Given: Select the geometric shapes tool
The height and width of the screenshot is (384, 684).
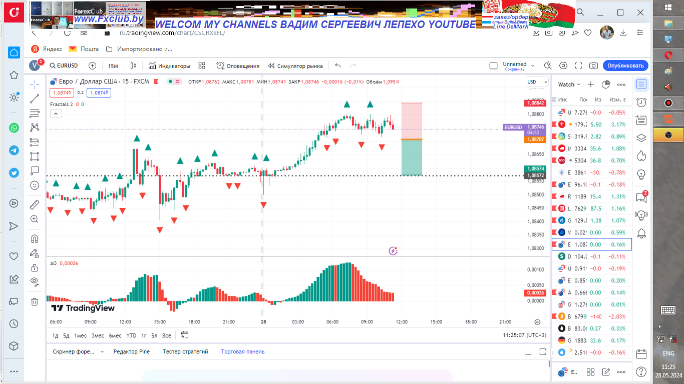Looking at the screenshot, I should pos(35,156).
